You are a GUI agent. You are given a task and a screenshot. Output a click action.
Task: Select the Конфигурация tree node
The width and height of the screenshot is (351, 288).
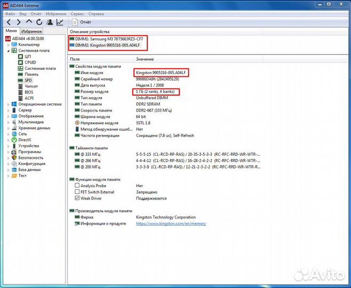click(28, 164)
